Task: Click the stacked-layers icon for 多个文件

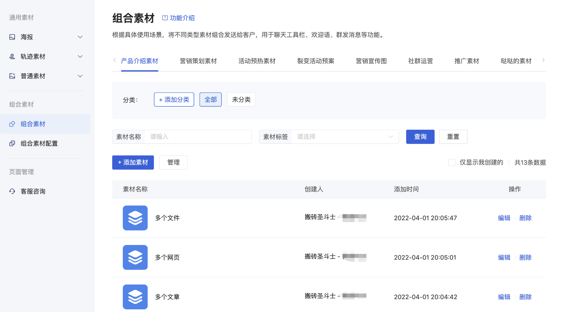Action: coord(135,218)
